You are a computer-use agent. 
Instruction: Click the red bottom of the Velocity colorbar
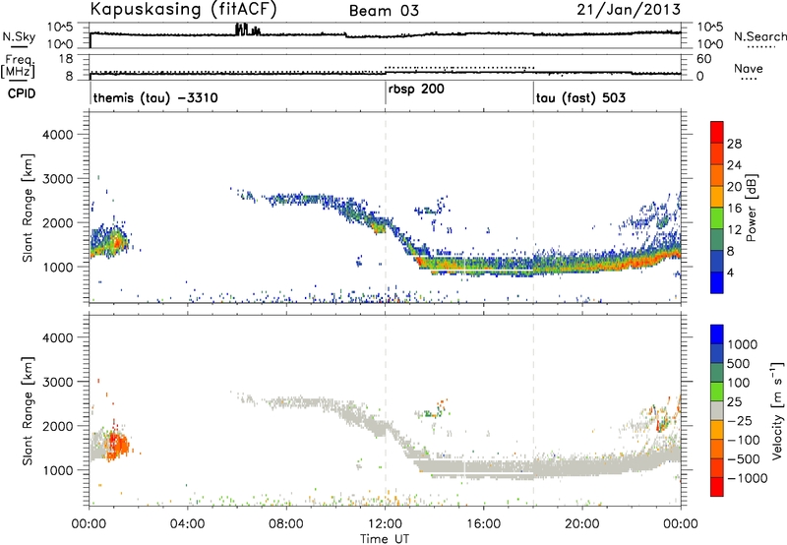tap(717, 487)
